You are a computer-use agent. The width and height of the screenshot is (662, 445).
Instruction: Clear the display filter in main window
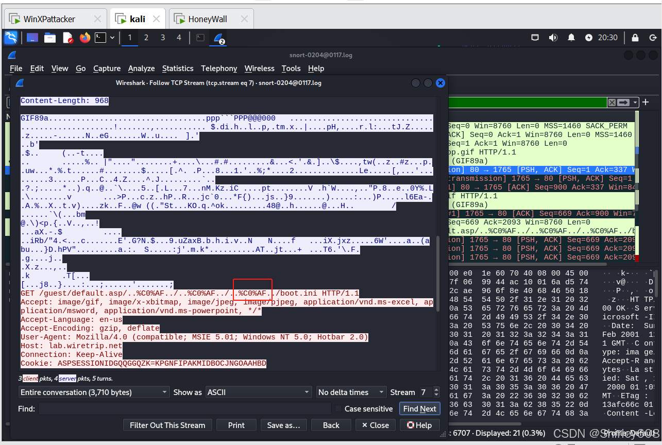tap(612, 102)
